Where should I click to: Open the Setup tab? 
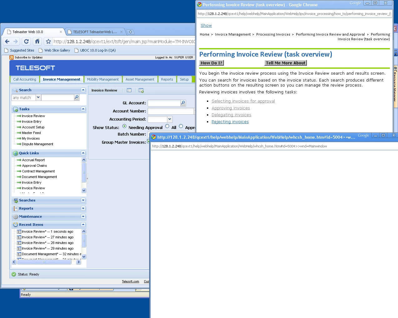click(184, 79)
